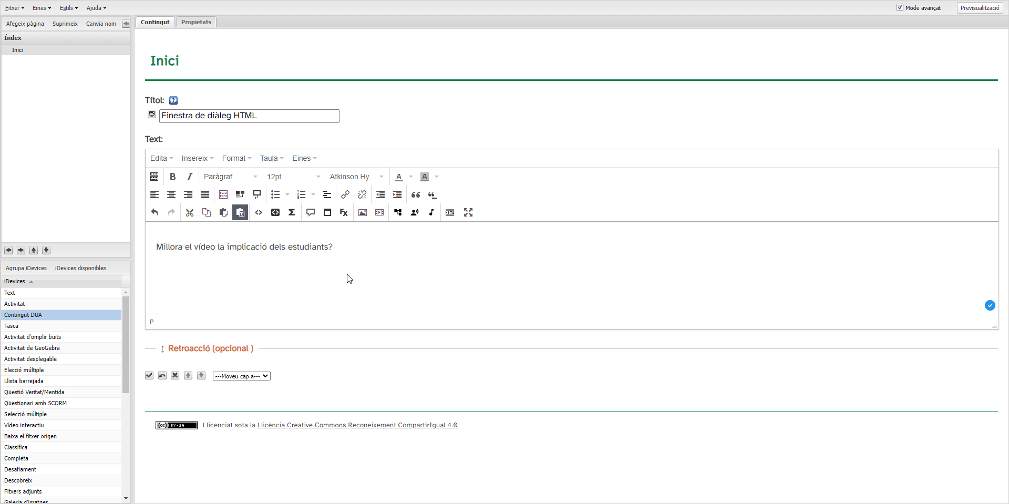
Task: Disable the Mode avançat checkbox
Action: pyautogui.click(x=901, y=7)
